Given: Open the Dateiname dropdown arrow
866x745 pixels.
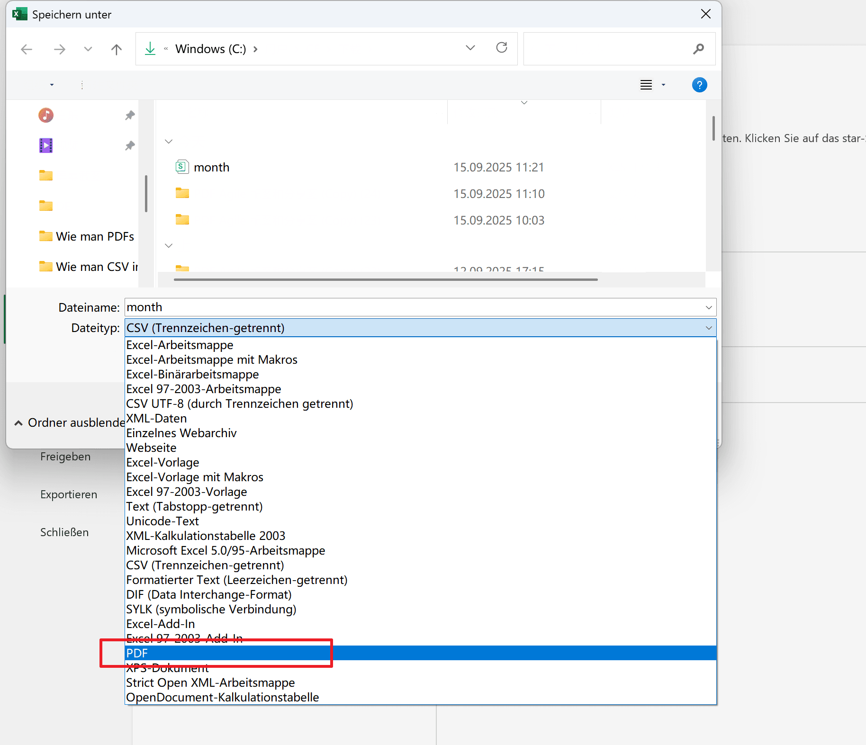Looking at the screenshot, I should pyautogui.click(x=709, y=307).
